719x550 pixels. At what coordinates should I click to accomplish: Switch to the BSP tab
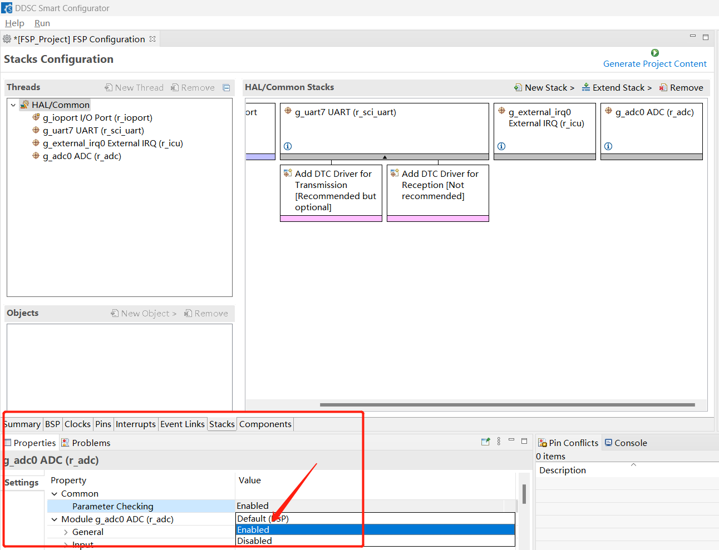coord(52,424)
